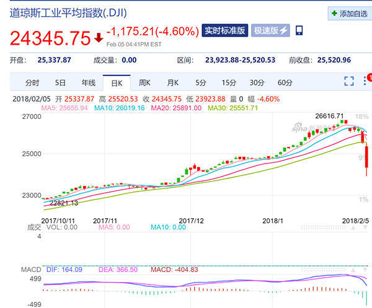
Task: Click the range 23,923.88-25,520.53
Action: click(240, 60)
